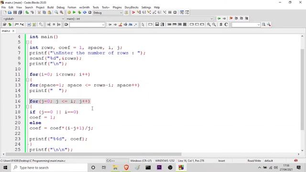The image size is (306, 172).
Task: Open the Build menu
Action: point(50,8)
